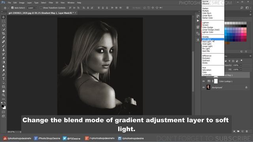Open the search icon in options bar
Image resolution: width=253 pixels, height=142 pixels.
[x=242, y=8]
